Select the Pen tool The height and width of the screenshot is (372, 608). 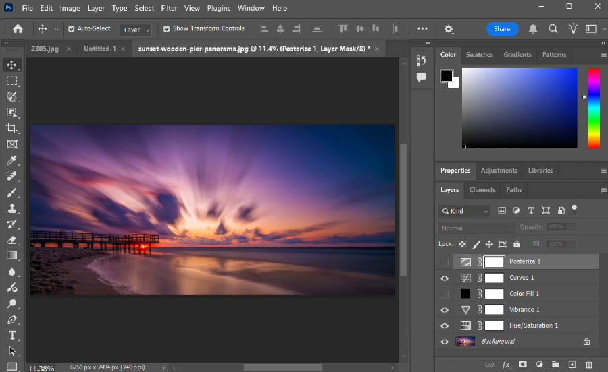point(11,319)
